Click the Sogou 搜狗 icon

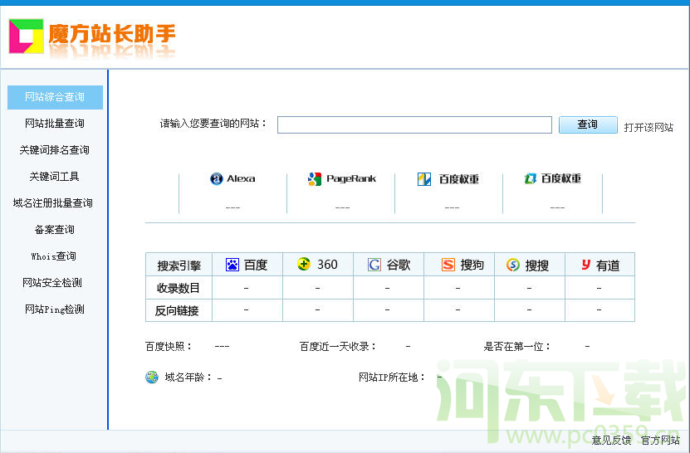448,265
